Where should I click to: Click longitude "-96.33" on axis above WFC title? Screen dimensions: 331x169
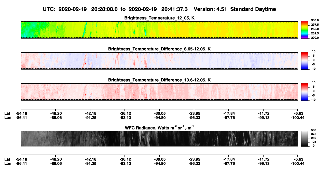[x=194, y=118]
